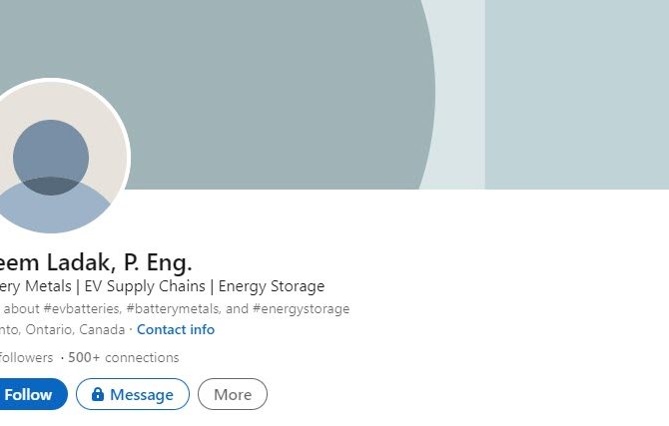
Task: View the 500+ connections list
Action: click(124, 357)
